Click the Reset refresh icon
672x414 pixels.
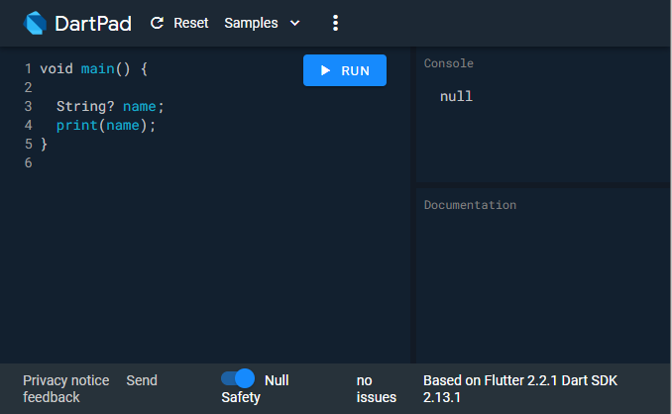pos(157,23)
